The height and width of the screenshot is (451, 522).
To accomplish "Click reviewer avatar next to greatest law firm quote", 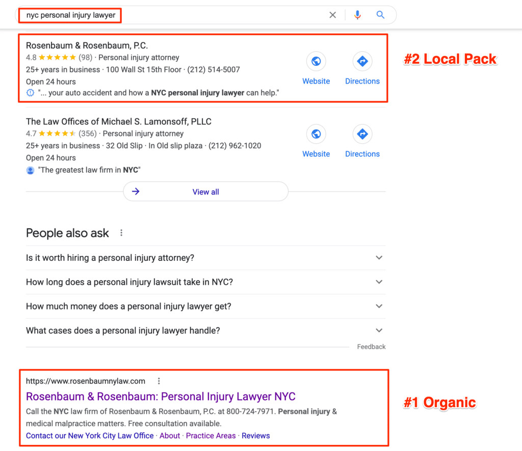I will pos(30,170).
